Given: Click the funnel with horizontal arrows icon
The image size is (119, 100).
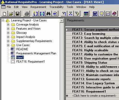Looking at the screenshot, I should click(70, 14).
